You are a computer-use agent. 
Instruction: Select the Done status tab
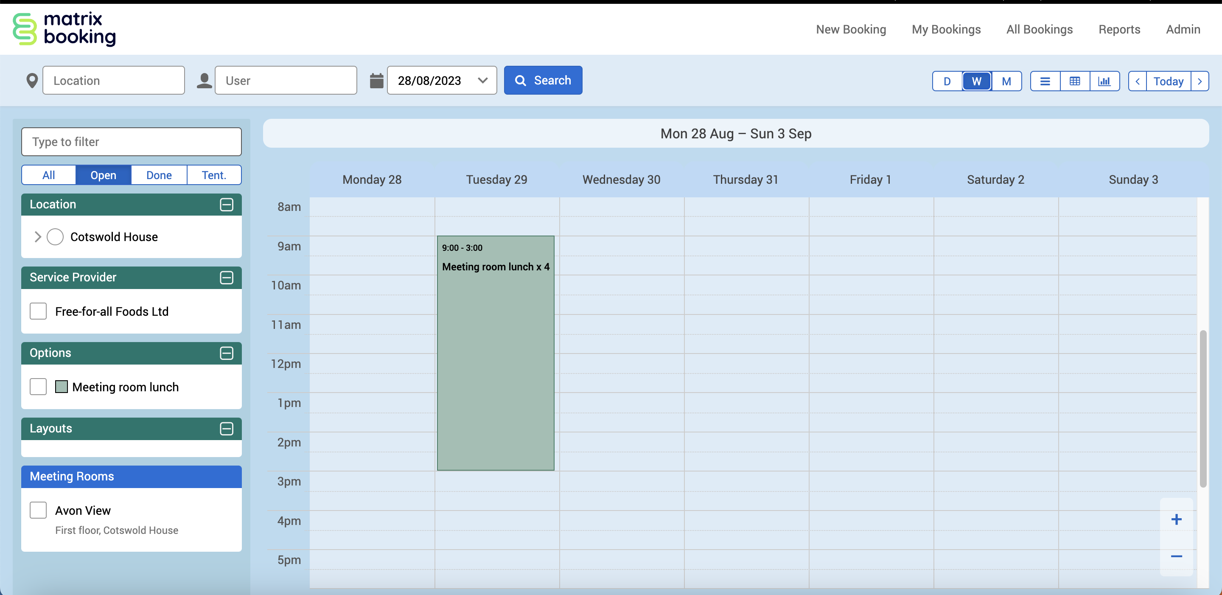tap(158, 175)
